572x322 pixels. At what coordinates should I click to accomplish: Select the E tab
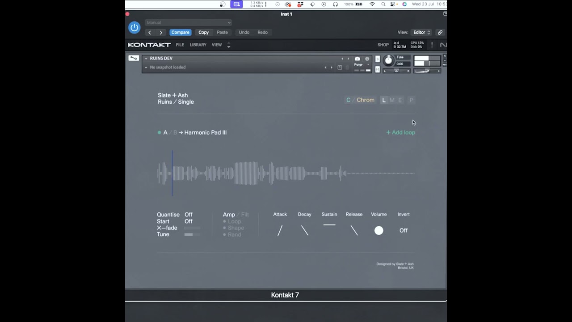[x=400, y=100]
